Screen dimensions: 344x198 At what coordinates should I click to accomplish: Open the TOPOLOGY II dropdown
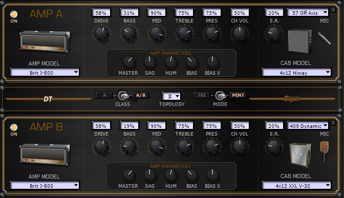click(171, 96)
